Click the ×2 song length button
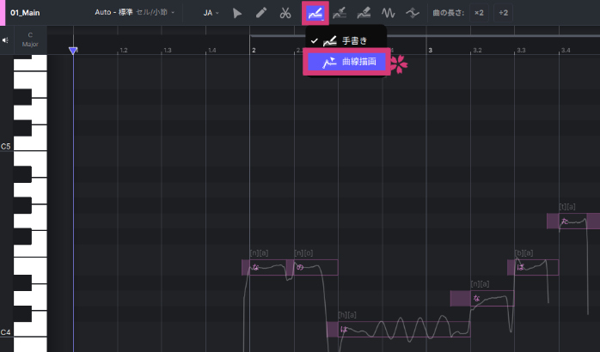The height and width of the screenshot is (352, 600). pyautogui.click(x=479, y=14)
